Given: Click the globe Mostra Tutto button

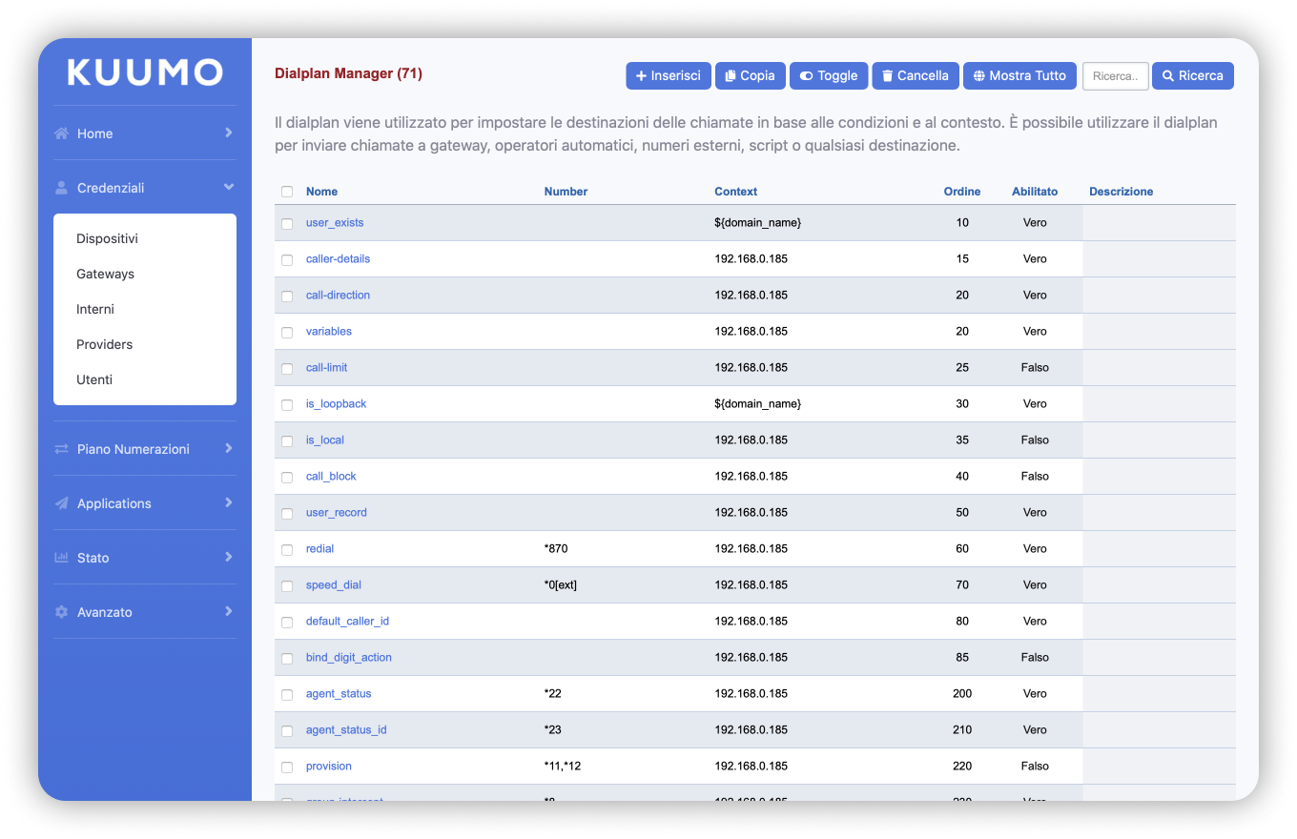Looking at the screenshot, I should coord(1019,76).
